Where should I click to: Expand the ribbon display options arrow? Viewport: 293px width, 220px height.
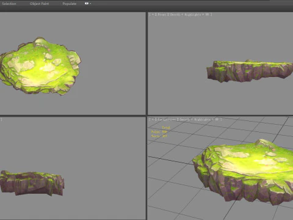90,4
